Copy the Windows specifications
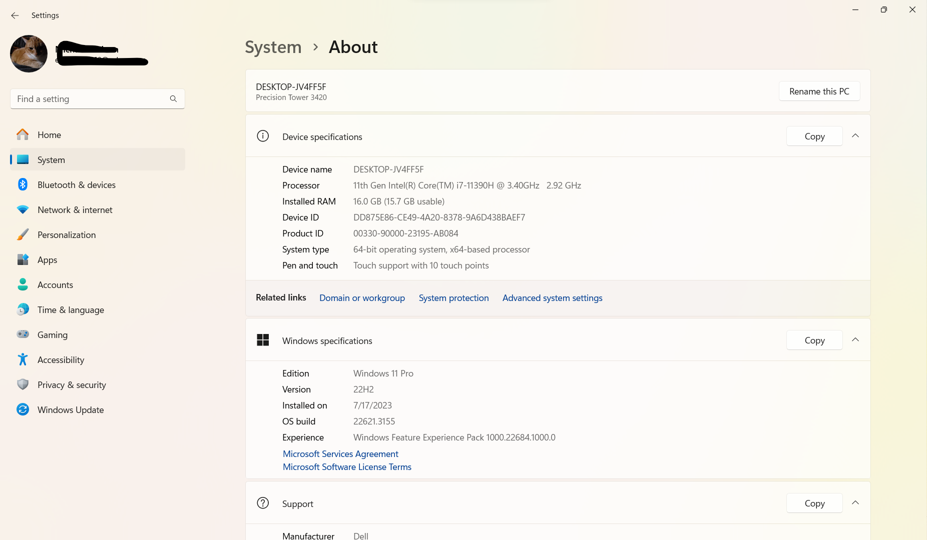The image size is (927, 540). (x=814, y=340)
